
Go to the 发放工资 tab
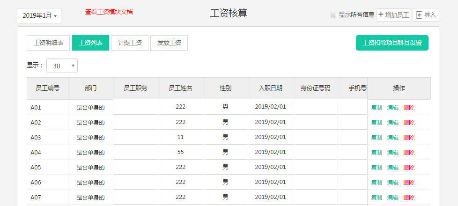click(x=169, y=43)
